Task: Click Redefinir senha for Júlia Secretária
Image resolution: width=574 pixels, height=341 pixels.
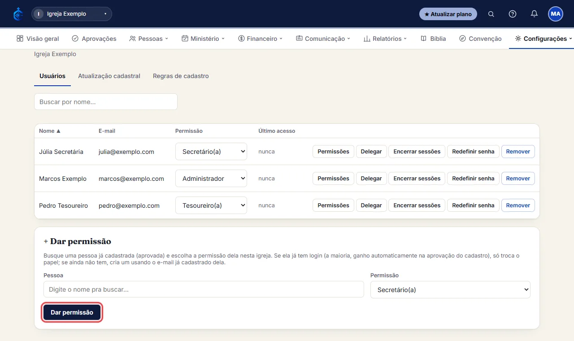Action: pos(473,152)
